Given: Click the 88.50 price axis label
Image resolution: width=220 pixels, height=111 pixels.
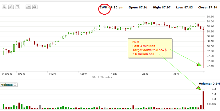Looking at the screenshot, I should pyautogui.click(x=210, y=21).
